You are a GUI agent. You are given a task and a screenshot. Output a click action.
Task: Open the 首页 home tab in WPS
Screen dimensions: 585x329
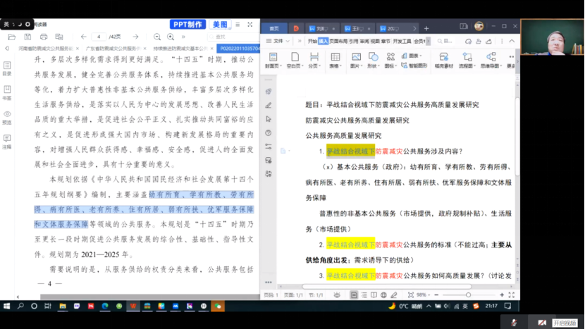(273, 29)
